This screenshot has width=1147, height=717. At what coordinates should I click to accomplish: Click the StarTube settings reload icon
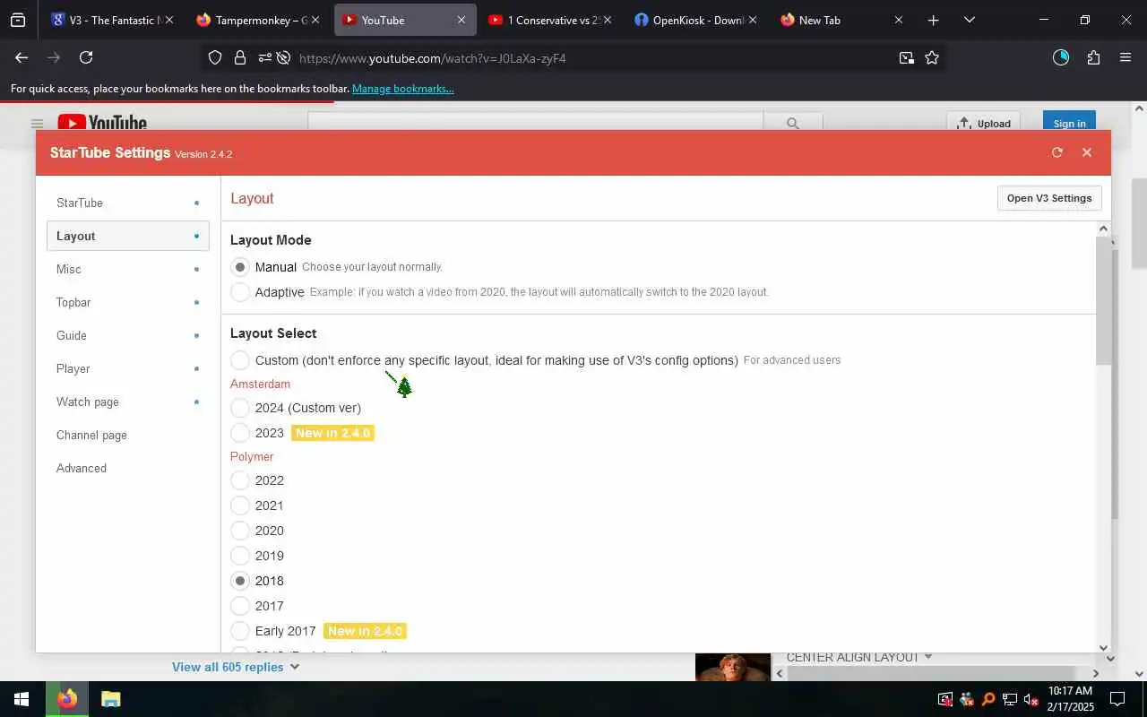1057,152
